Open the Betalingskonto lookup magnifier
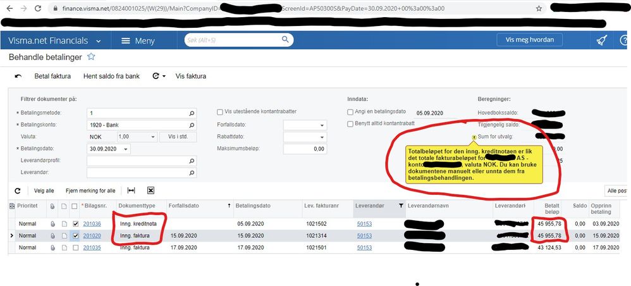The height and width of the screenshot is (286, 631). (192, 125)
